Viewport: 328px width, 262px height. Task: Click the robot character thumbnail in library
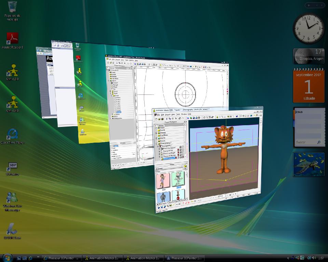click(x=163, y=198)
